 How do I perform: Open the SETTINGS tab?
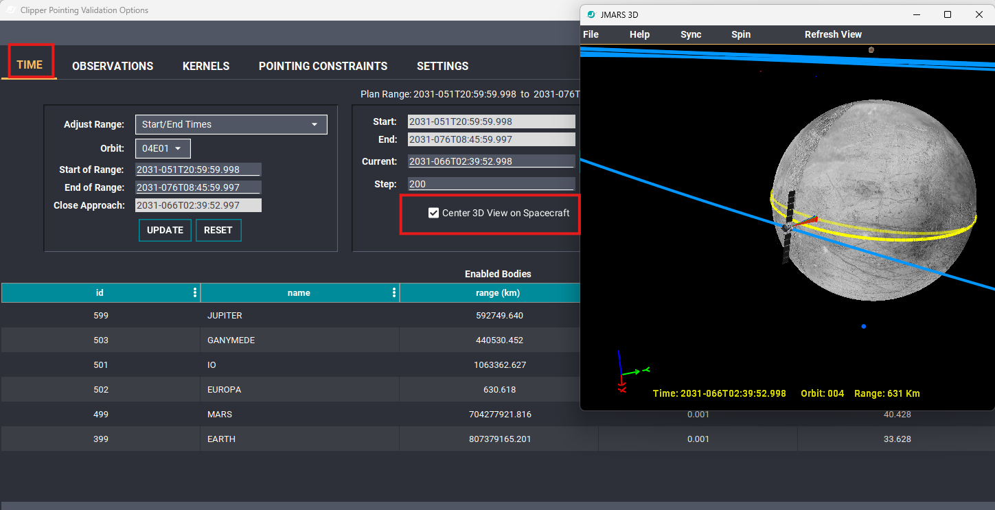[x=442, y=66]
